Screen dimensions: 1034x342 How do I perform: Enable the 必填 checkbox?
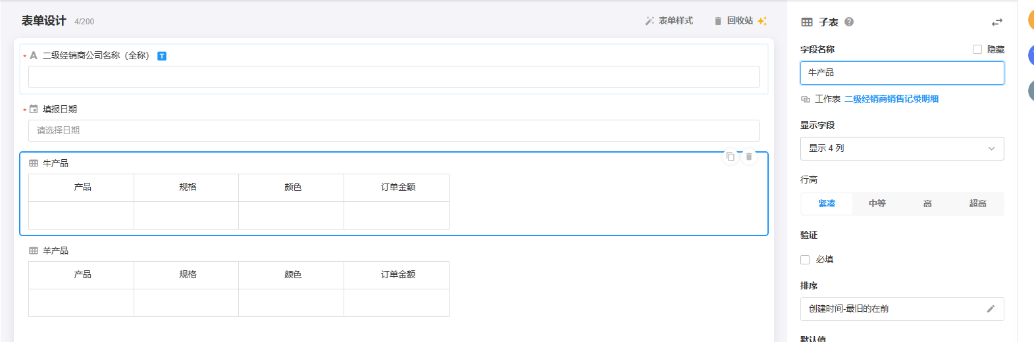click(x=805, y=260)
